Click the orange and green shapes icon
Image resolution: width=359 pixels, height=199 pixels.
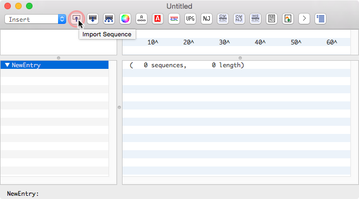point(288,18)
